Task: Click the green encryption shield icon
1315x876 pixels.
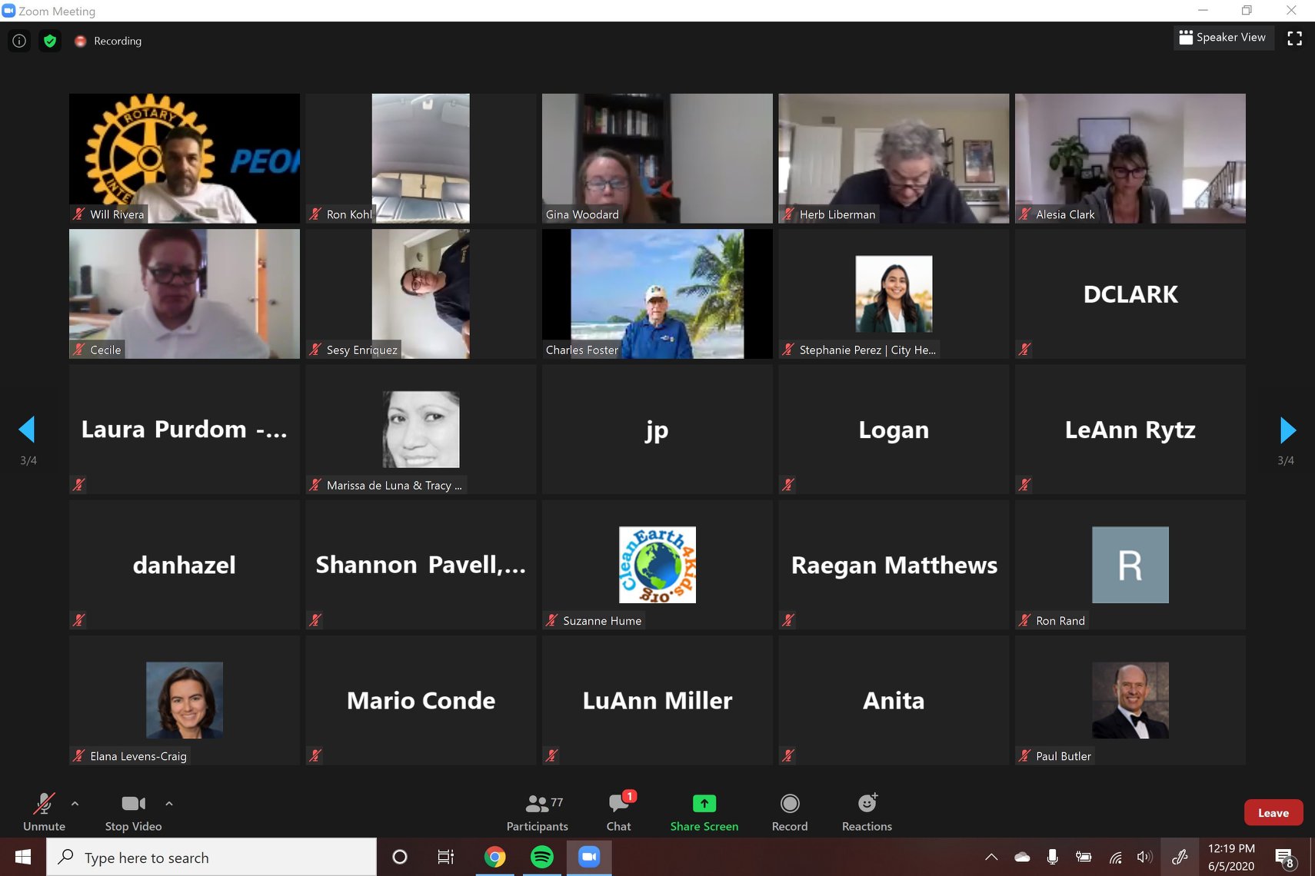Action: 50,41
